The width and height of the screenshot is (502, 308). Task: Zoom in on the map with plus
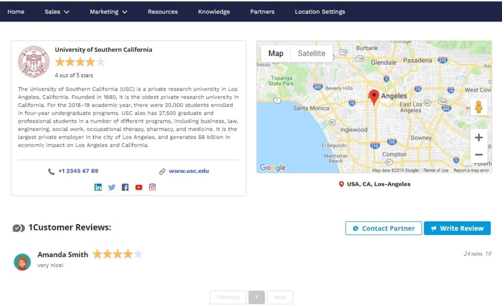478,138
